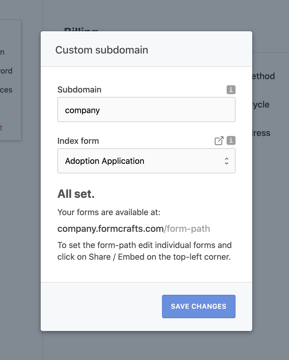
Task: Click the Custom subdomain dialog title
Action: click(102, 50)
